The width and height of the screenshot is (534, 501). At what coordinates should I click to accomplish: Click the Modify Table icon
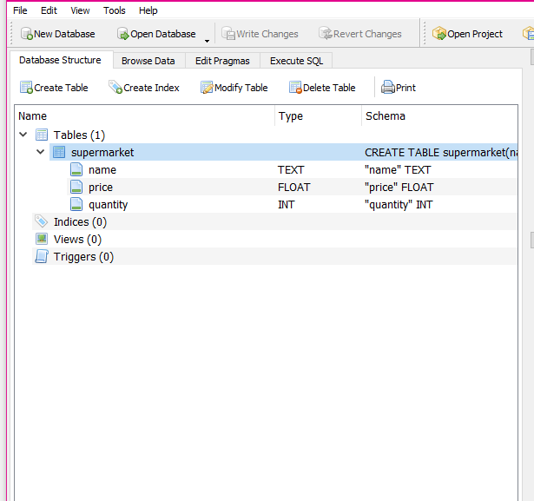tap(207, 88)
